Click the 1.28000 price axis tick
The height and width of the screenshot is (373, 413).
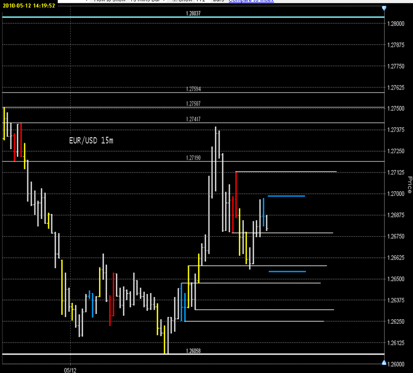396,24
